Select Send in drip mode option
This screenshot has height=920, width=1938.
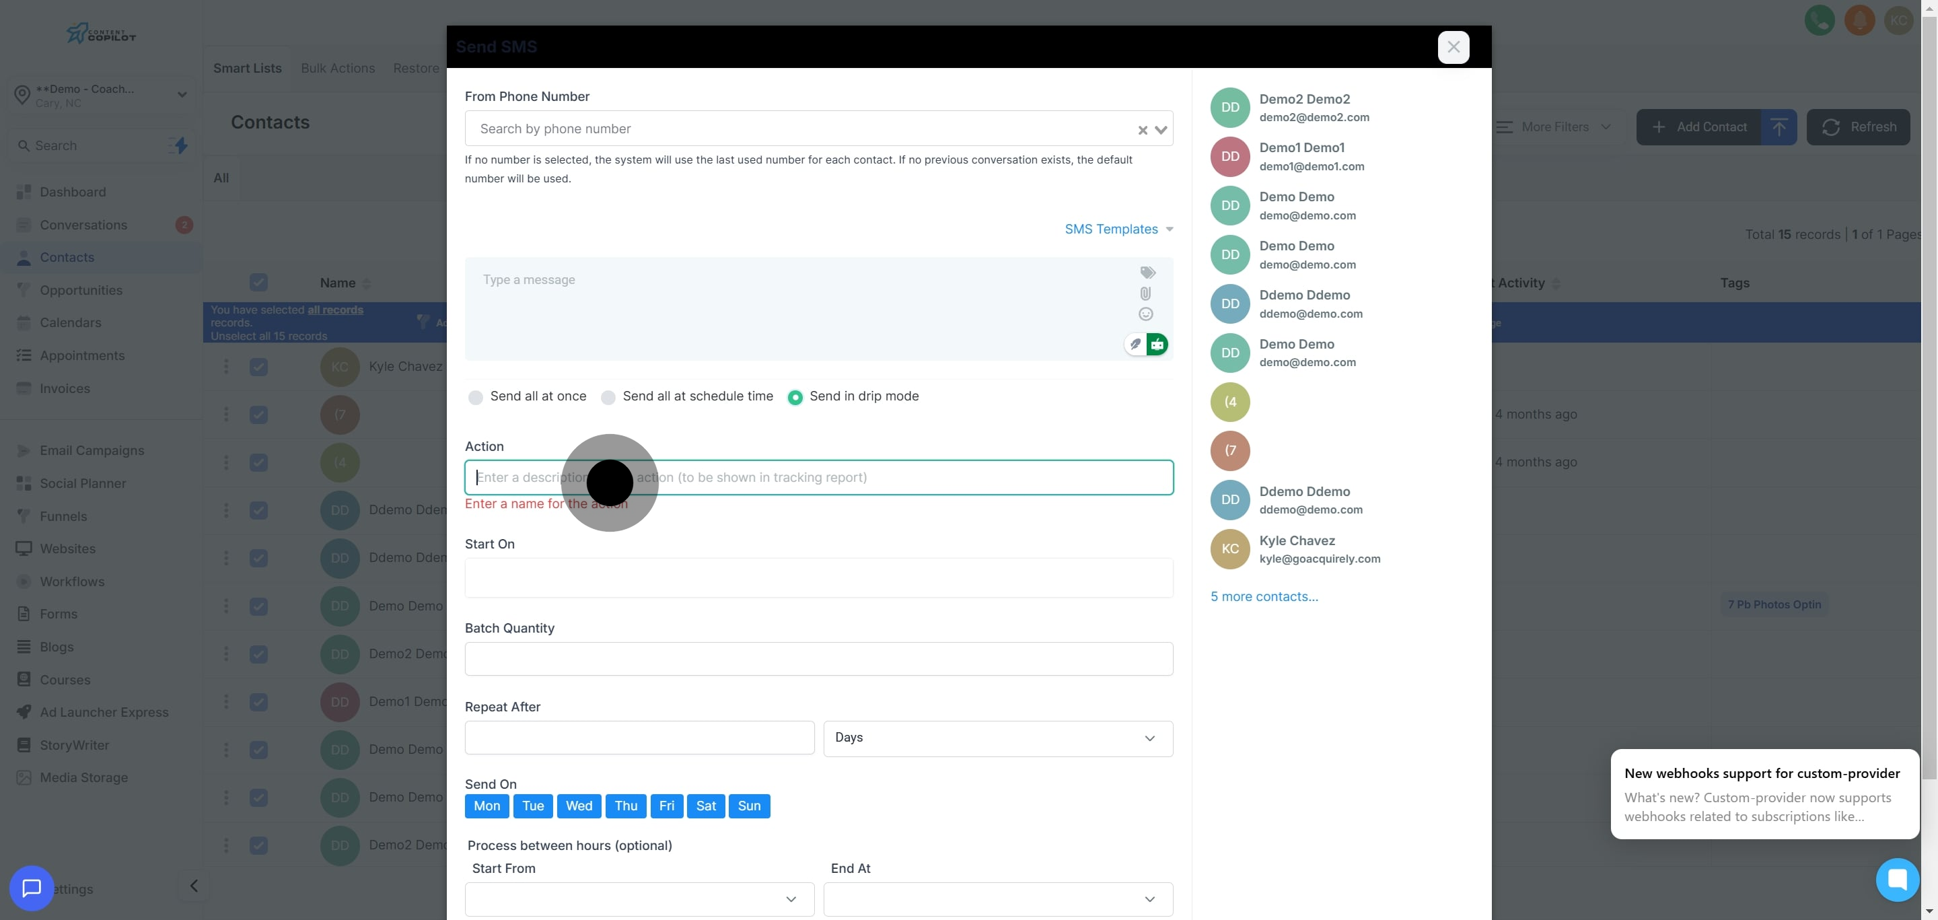[x=795, y=397]
